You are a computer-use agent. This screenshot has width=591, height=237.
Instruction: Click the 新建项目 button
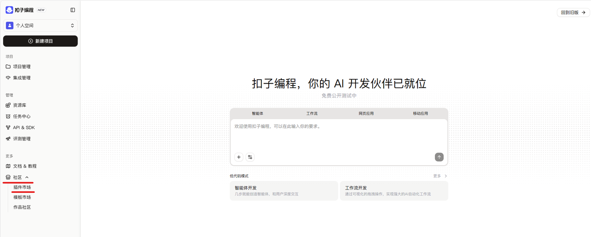[x=41, y=41]
